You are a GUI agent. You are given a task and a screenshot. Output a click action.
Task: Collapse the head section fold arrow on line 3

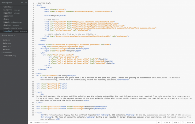[35, 7]
